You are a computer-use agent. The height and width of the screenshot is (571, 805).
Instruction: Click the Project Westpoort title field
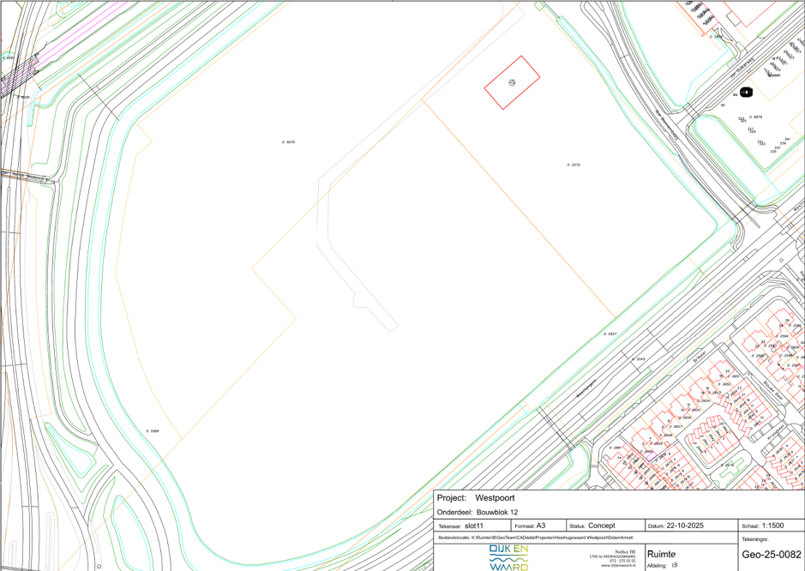coord(476,497)
